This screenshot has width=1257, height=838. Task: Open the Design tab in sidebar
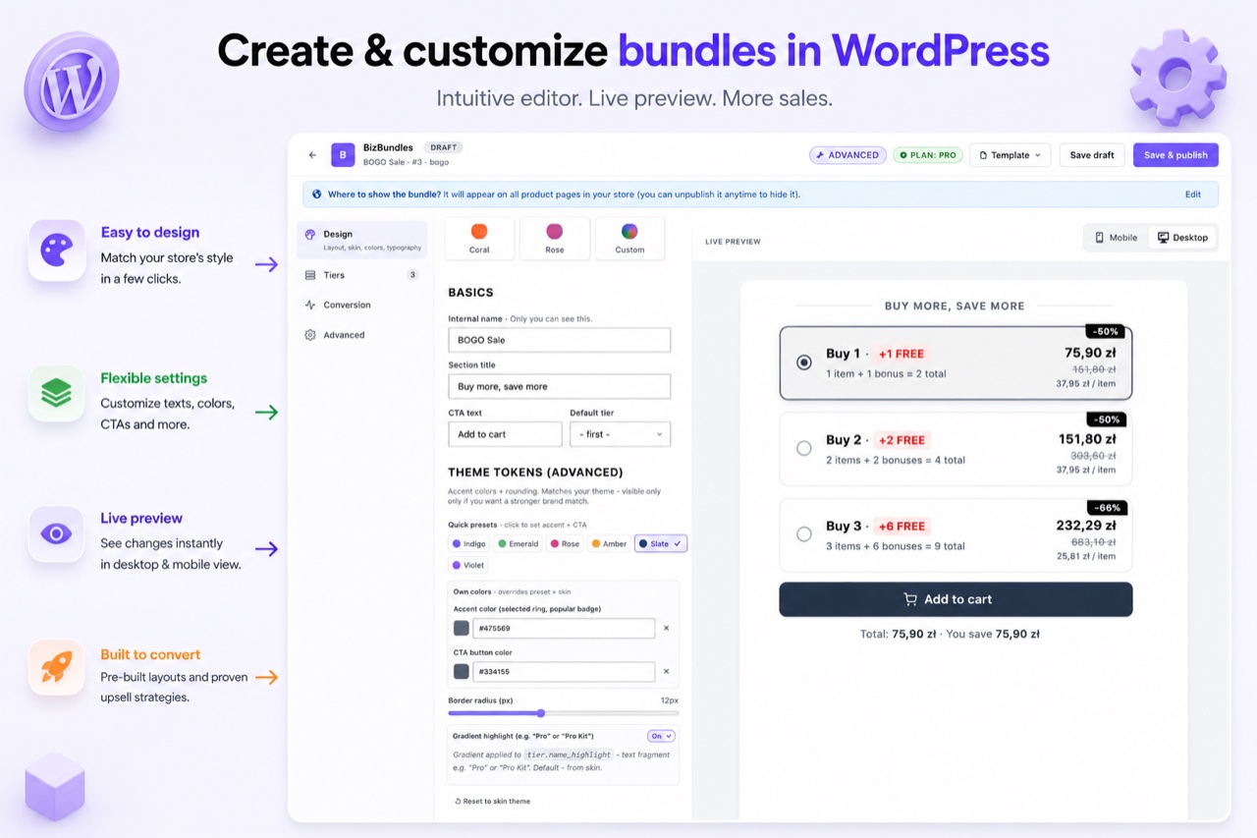pos(362,240)
